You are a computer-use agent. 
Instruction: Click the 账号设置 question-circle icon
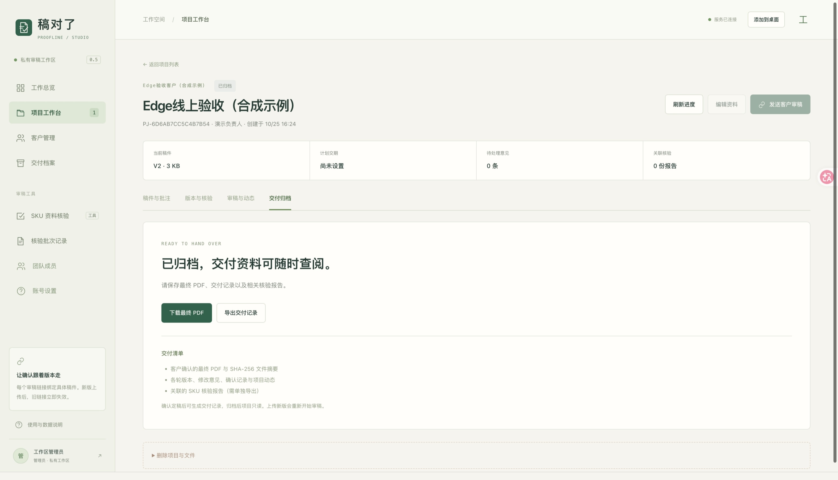coord(21,291)
